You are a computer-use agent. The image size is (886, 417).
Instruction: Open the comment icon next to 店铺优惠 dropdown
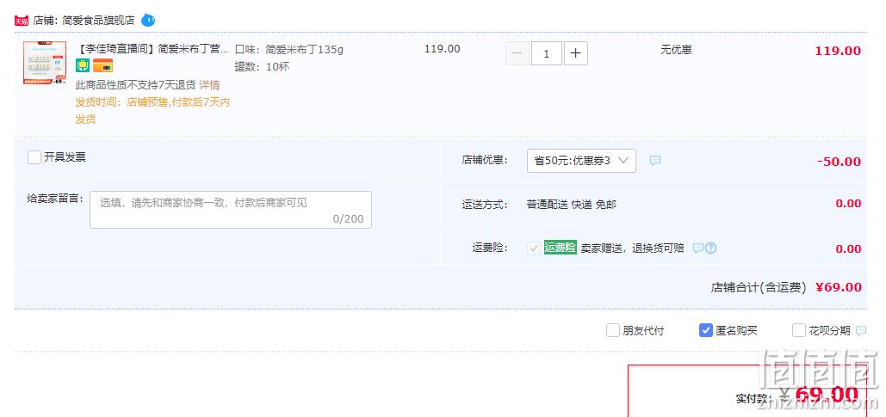(x=655, y=160)
